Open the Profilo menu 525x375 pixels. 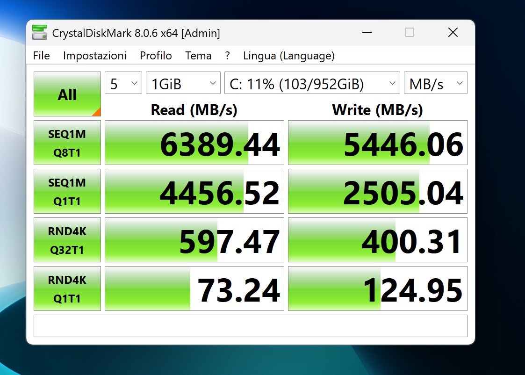(156, 56)
